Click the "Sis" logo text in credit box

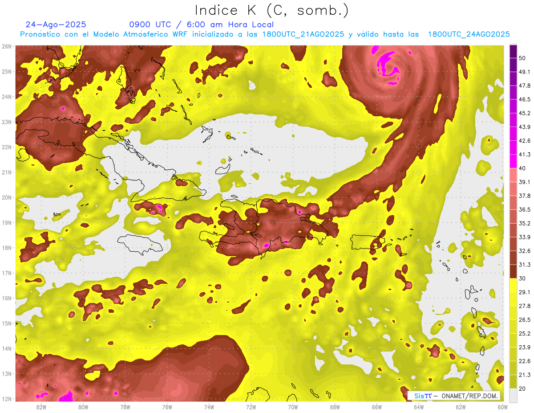pyautogui.click(x=419, y=396)
